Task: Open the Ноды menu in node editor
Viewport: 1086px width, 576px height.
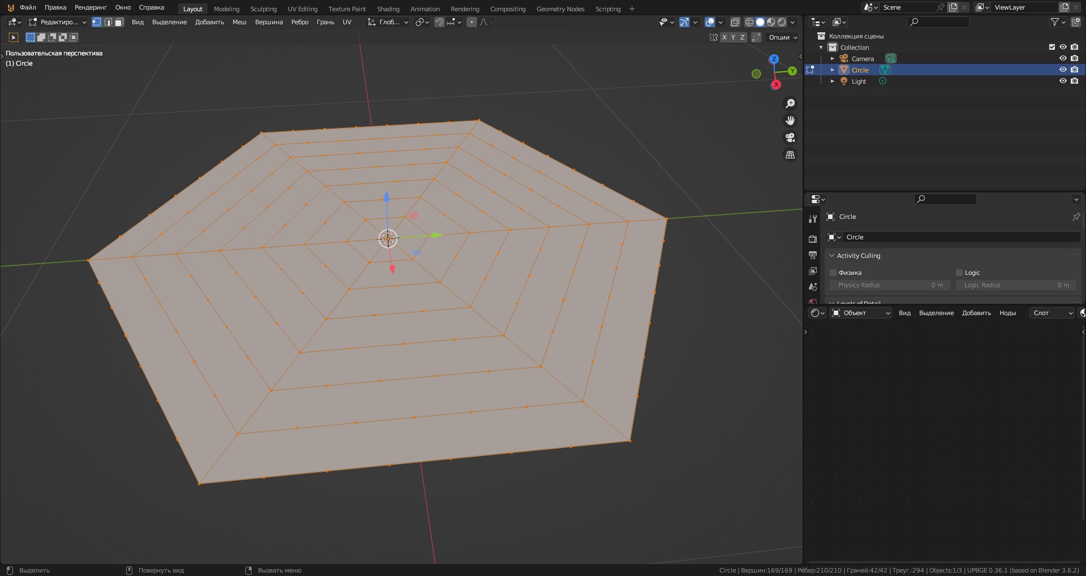Action: coord(1007,313)
